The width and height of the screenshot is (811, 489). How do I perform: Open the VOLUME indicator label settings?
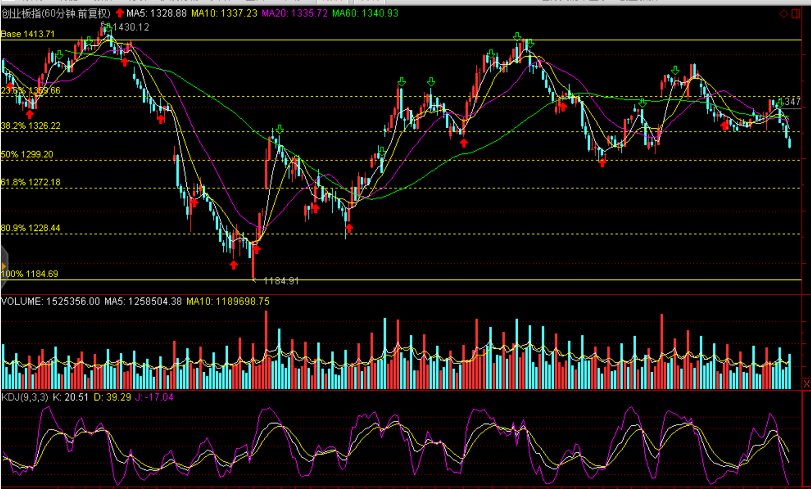coord(50,301)
